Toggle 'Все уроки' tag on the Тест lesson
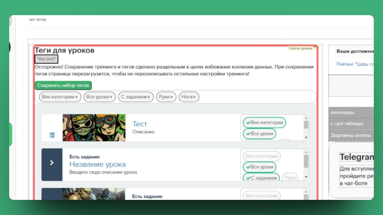The height and width of the screenshot is (215, 383). [x=259, y=134]
